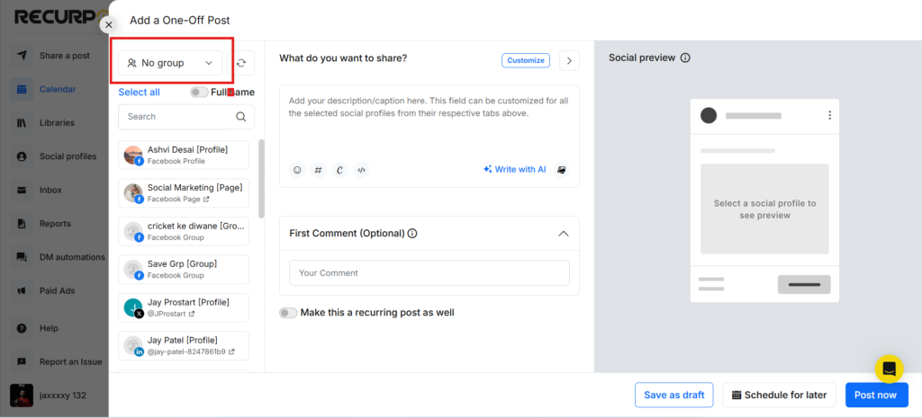Open Inbox in sidebar
This screenshot has height=418, width=922.
coord(50,191)
